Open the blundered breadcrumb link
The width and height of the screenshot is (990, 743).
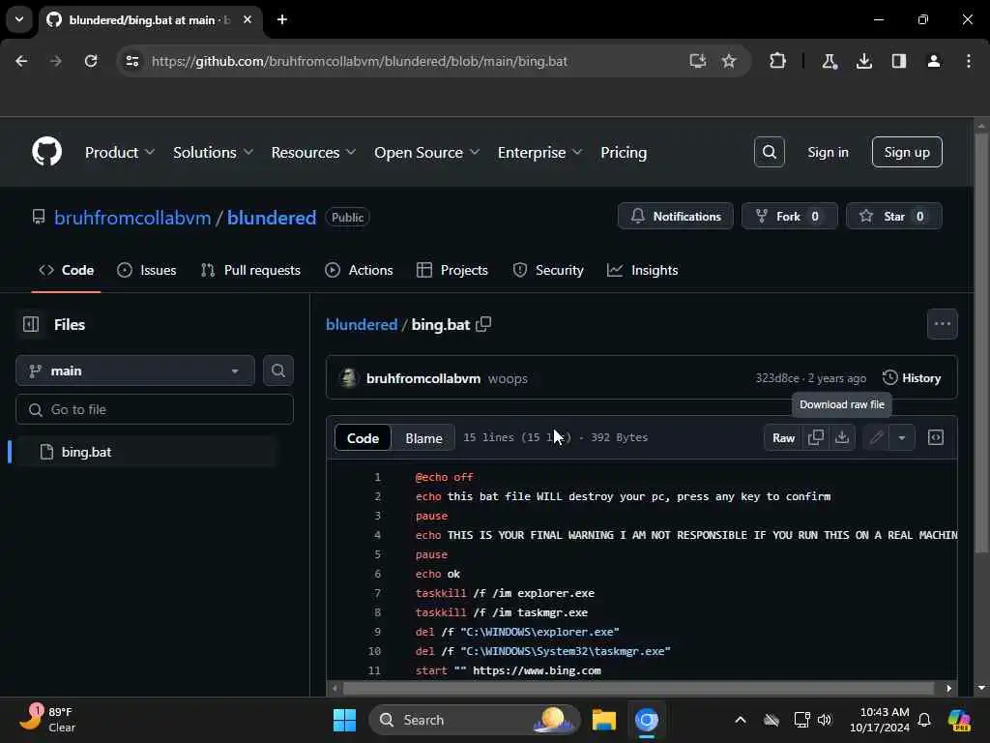point(362,324)
